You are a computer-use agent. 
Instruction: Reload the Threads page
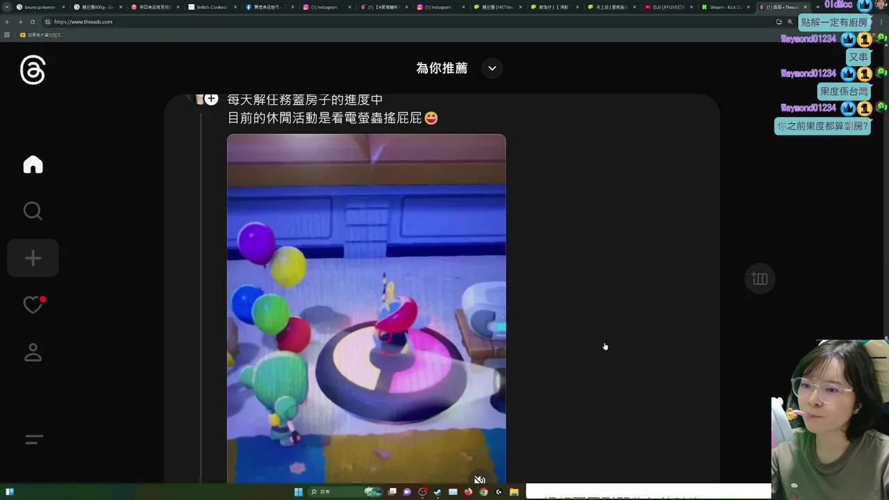[x=33, y=22]
